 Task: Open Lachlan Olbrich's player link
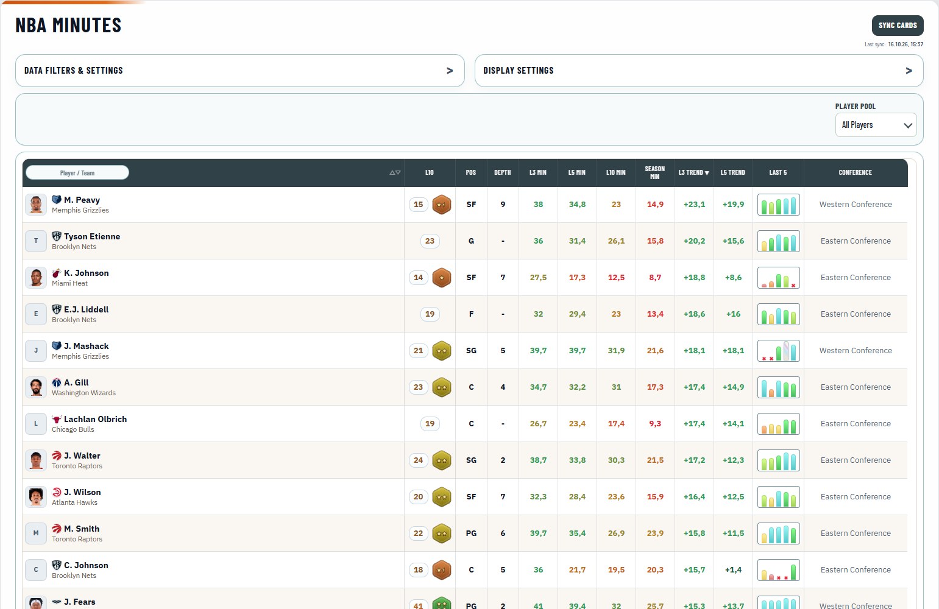(x=96, y=419)
